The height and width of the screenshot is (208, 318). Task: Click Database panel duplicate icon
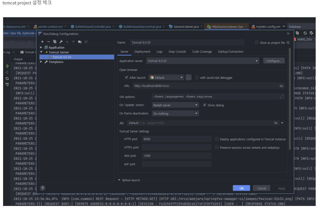[x=297, y=33]
